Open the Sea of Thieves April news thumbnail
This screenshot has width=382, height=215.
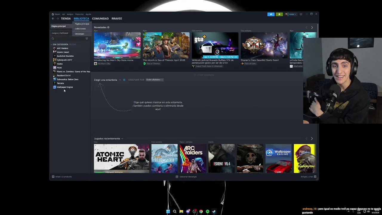point(166,45)
